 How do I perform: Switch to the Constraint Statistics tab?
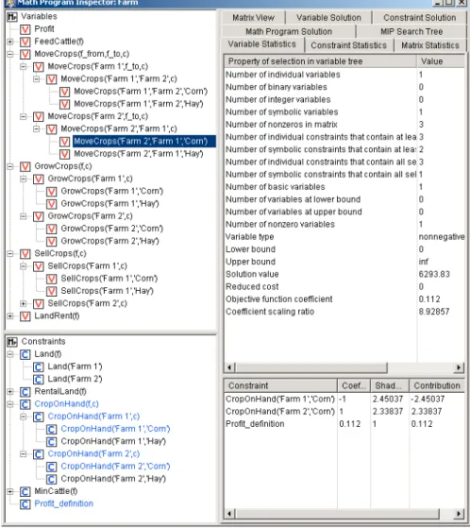point(348,45)
